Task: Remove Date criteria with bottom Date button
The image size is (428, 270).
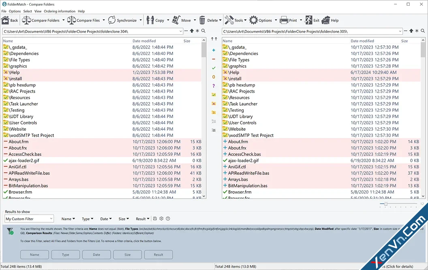Action: [x=96, y=255]
